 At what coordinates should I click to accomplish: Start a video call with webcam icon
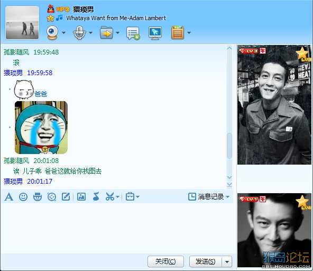pyautogui.click(x=52, y=33)
